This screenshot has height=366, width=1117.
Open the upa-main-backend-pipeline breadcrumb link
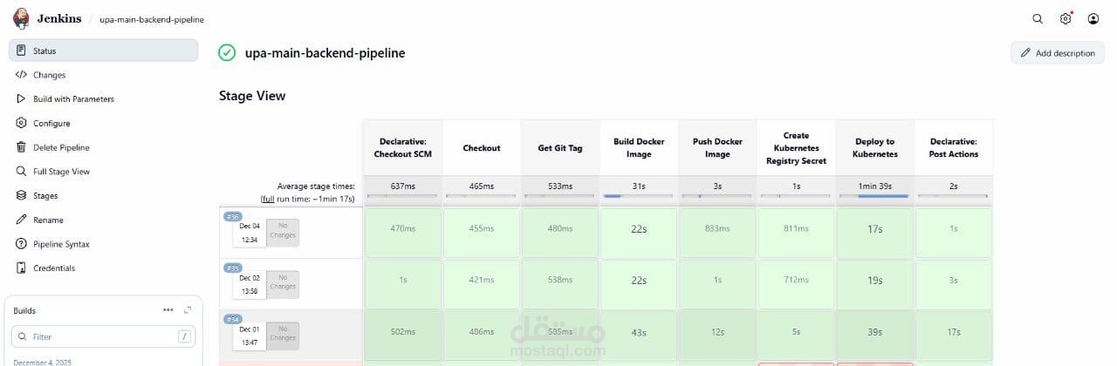[x=151, y=19]
